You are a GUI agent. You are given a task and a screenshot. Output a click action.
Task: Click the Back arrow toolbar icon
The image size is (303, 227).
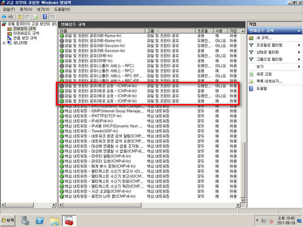point(4,17)
